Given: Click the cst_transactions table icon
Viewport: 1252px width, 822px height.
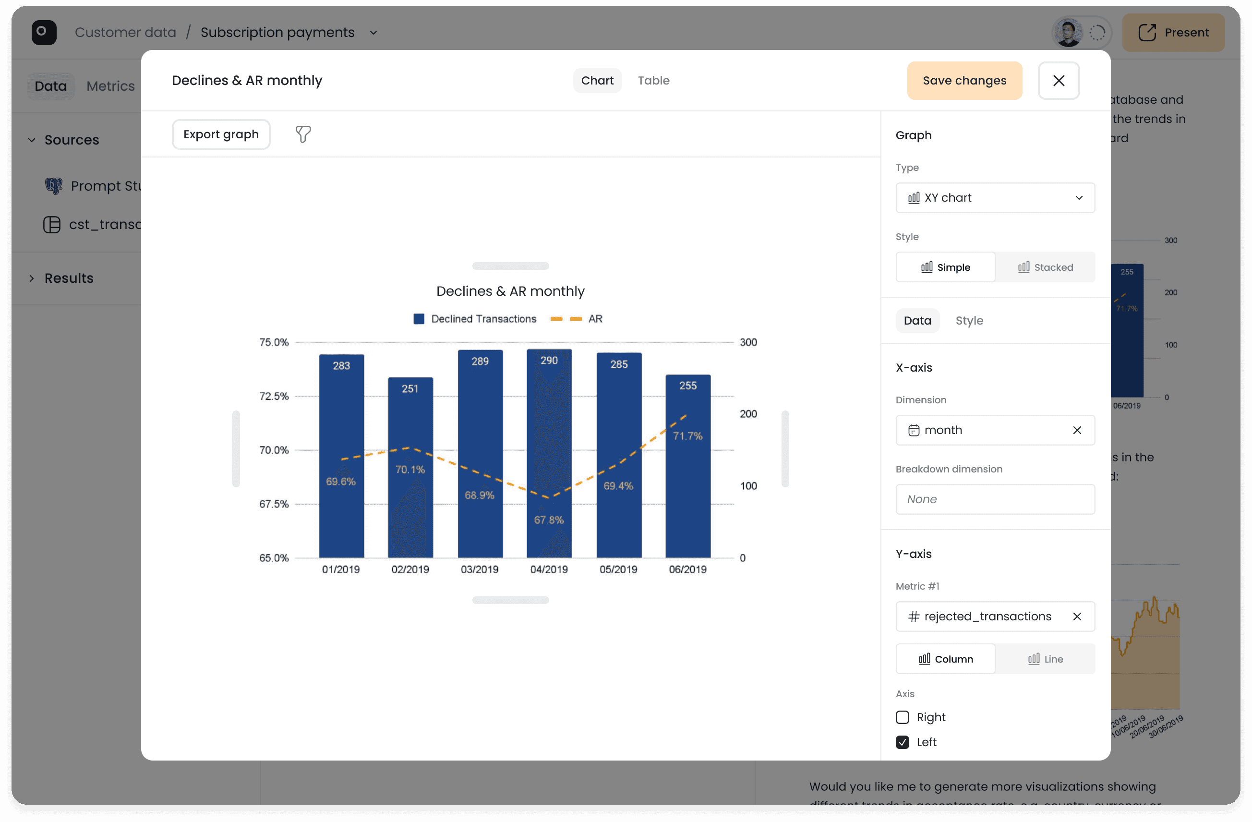Looking at the screenshot, I should click(x=51, y=225).
